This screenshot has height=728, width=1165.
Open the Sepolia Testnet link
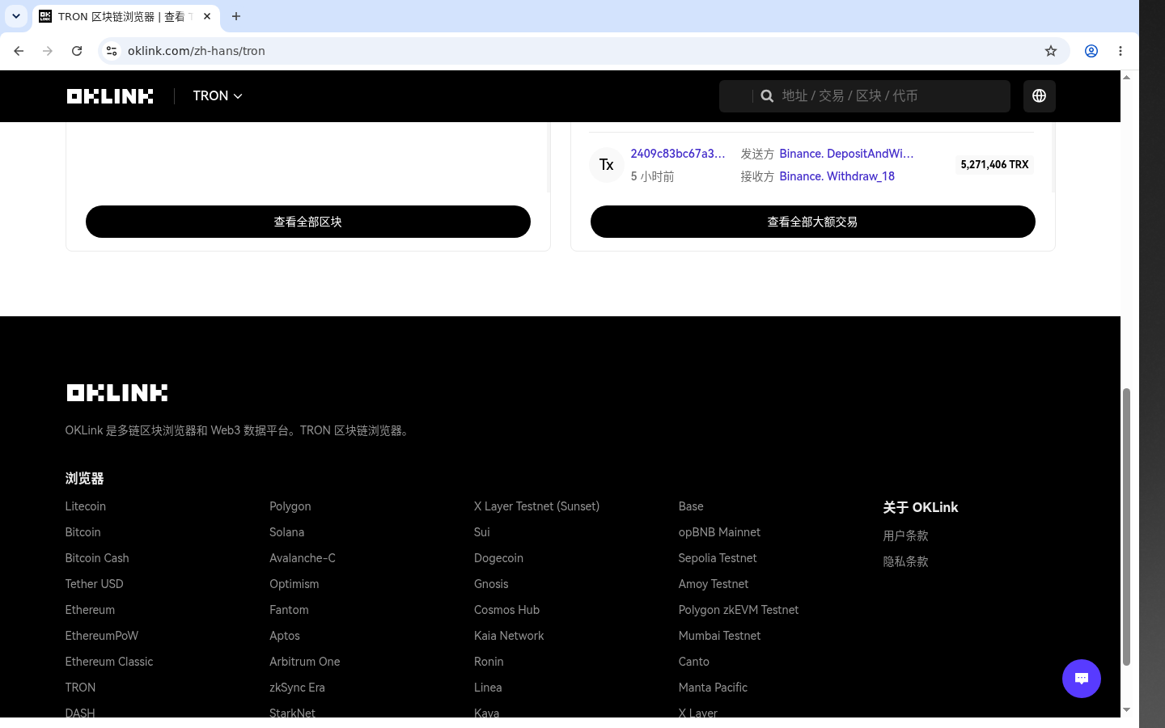point(718,558)
